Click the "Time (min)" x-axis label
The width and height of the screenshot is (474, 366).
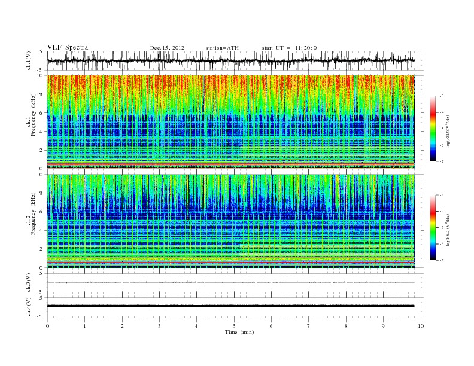239,332
